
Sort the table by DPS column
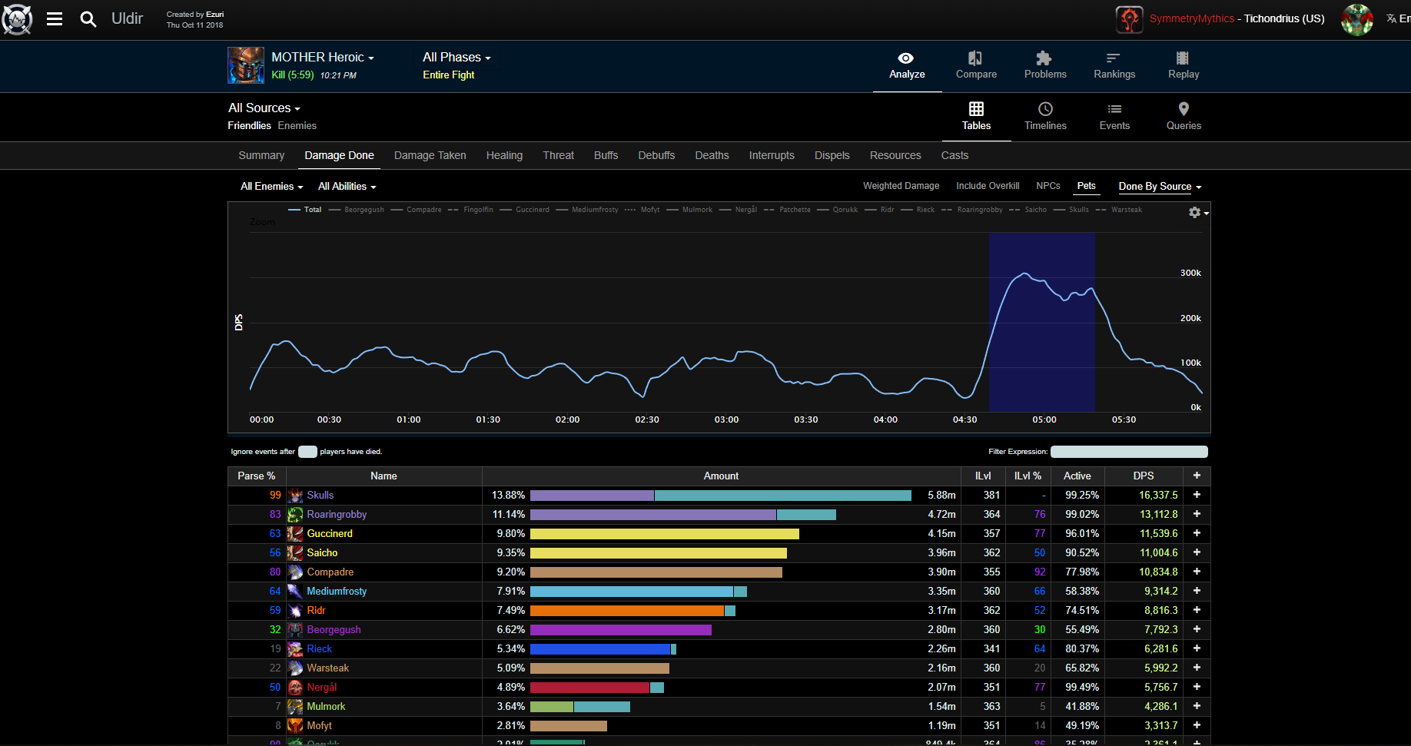point(1144,476)
